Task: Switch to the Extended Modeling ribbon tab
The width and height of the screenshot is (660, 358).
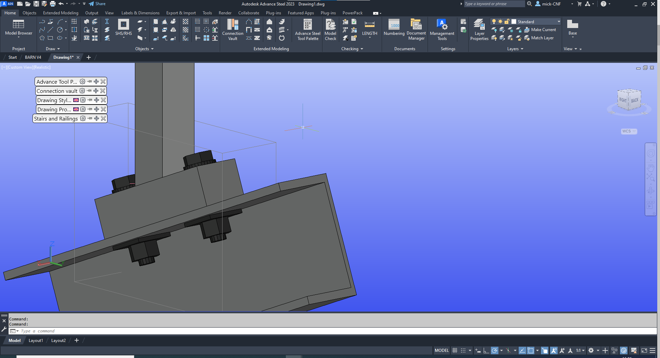Action: point(60,13)
